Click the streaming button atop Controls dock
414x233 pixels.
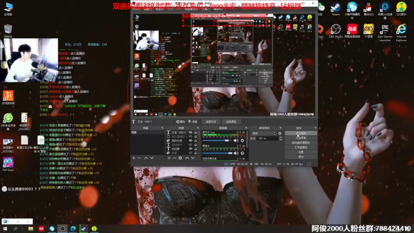pyautogui.click(x=301, y=133)
